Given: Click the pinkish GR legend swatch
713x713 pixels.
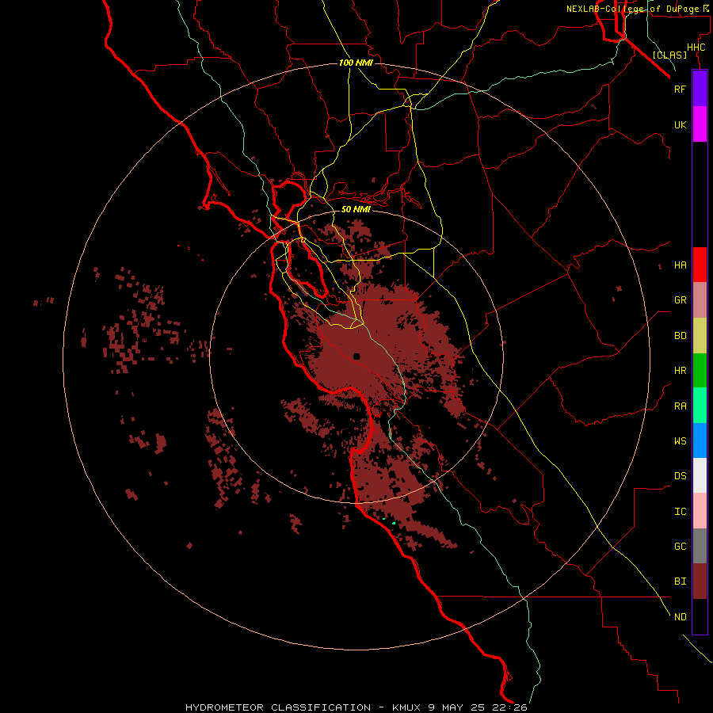Looking at the screenshot, I should pyautogui.click(x=700, y=300).
